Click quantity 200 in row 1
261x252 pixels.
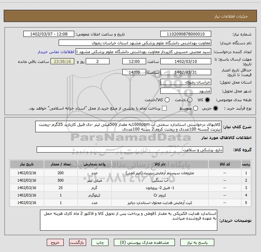point(61,173)
